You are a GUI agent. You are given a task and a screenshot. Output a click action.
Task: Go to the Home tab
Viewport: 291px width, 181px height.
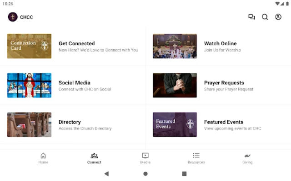tap(43, 158)
